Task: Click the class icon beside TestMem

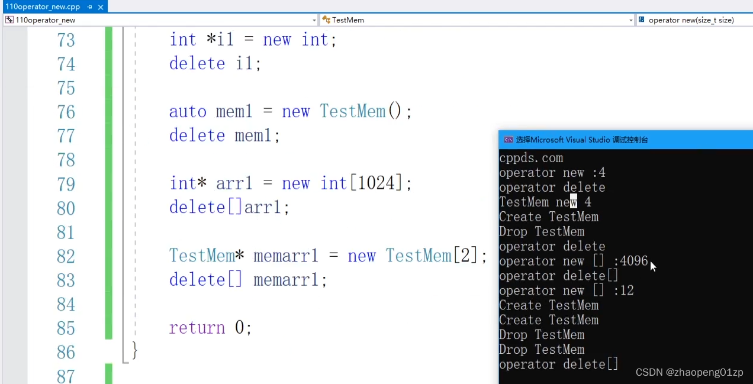Action: (326, 20)
